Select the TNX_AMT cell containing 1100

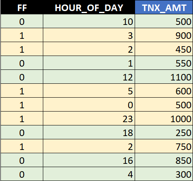[164, 77]
